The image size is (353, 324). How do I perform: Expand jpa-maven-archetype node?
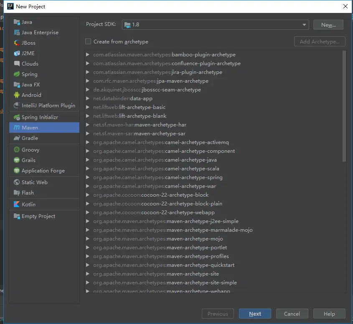point(88,81)
